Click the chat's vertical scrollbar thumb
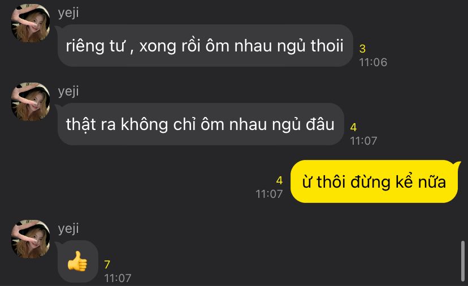The width and height of the screenshot is (468, 286). point(463,261)
